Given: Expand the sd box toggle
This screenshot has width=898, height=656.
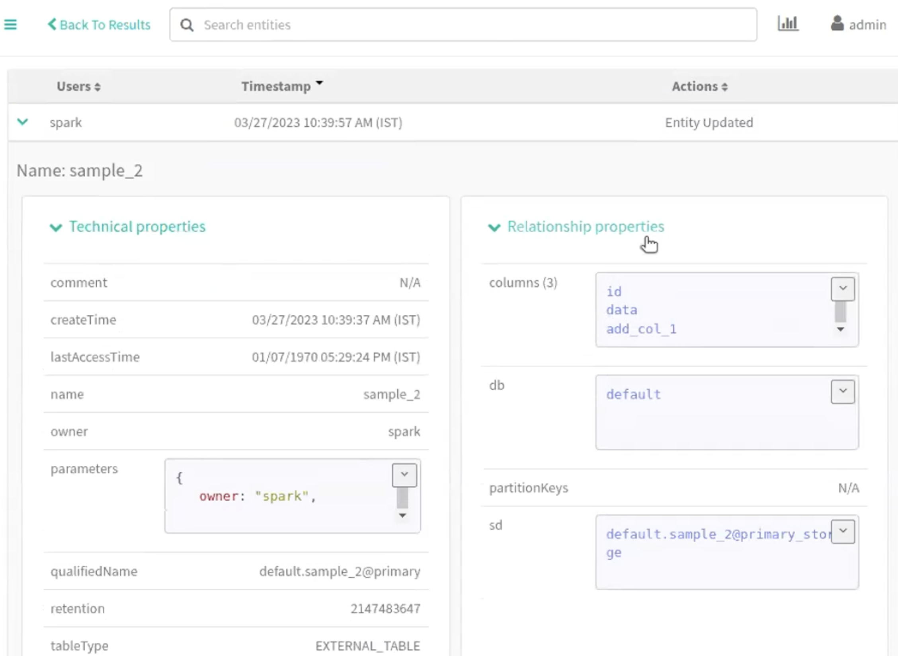Looking at the screenshot, I should click(842, 531).
